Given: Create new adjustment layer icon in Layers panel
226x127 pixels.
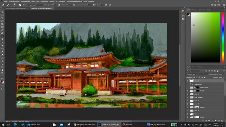Looking at the screenshot, I should pyautogui.click(x=213, y=121).
